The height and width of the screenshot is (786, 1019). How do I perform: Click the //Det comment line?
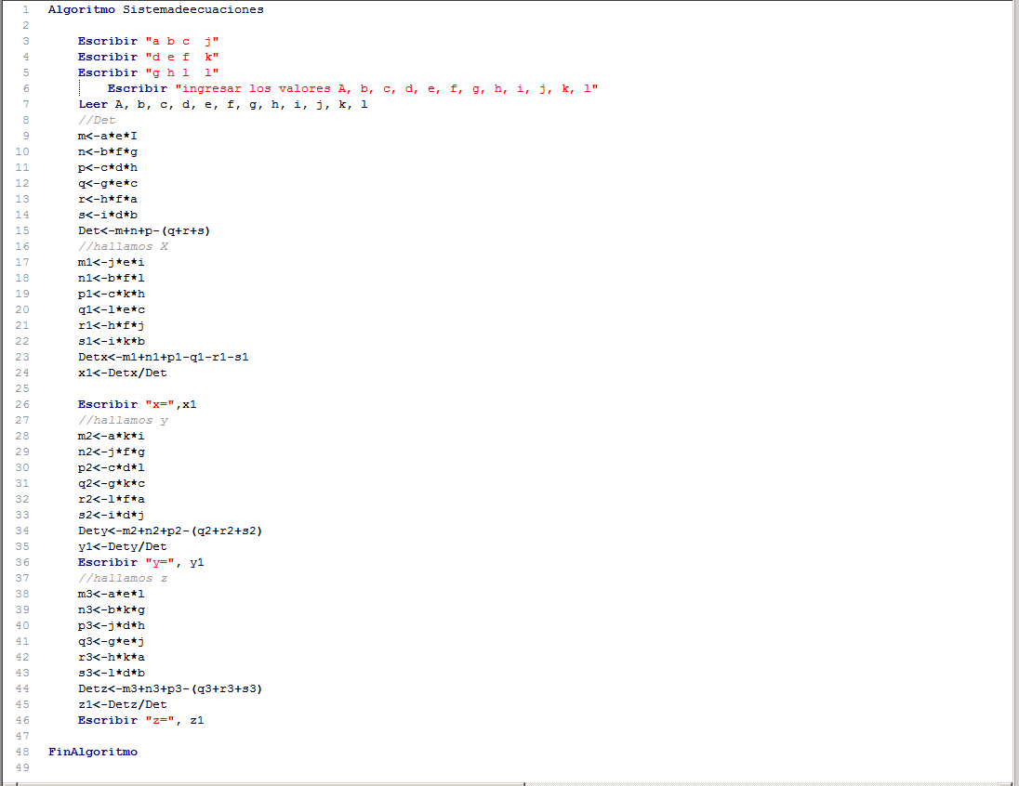(x=97, y=120)
